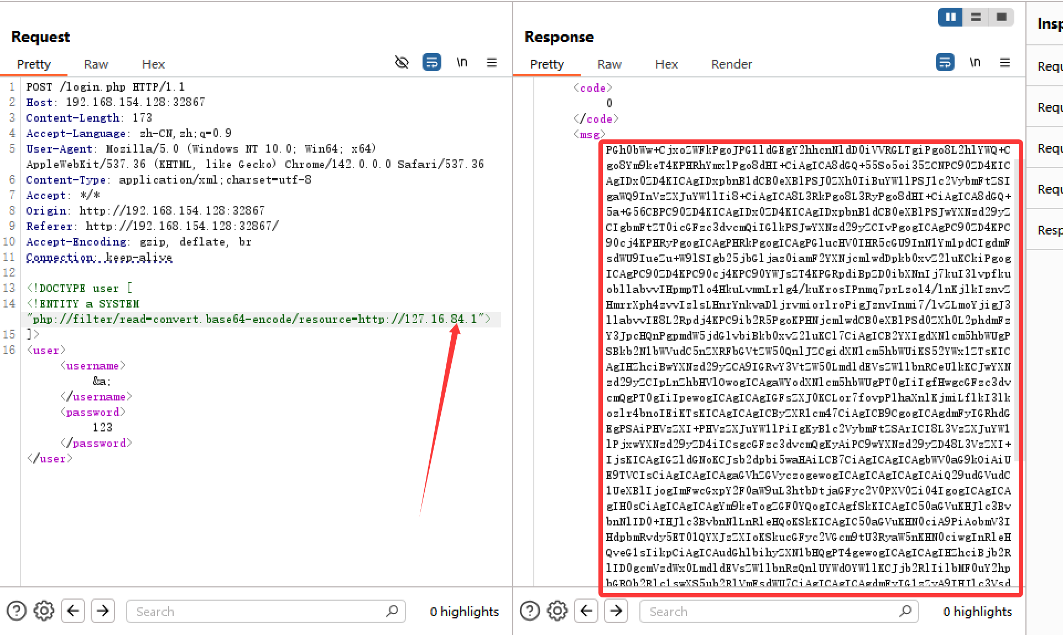Toggle line wrap icon in Request panel
The width and height of the screenshot is (1063, 635).
(x=431, y=63)
